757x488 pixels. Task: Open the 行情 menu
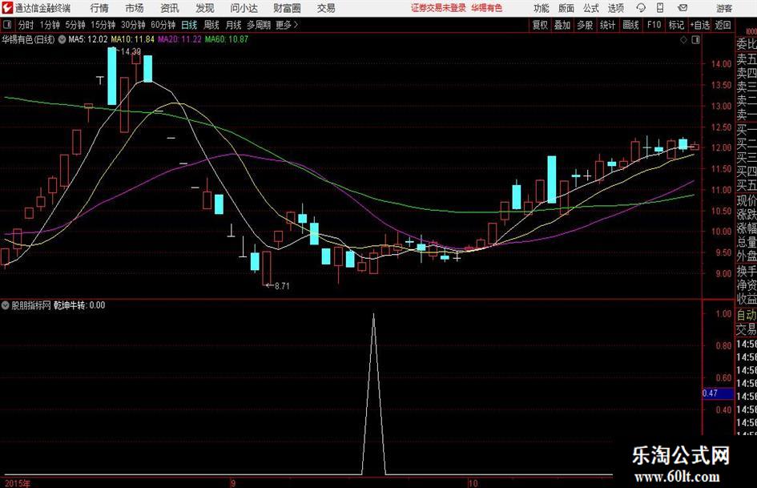(99, 8)
